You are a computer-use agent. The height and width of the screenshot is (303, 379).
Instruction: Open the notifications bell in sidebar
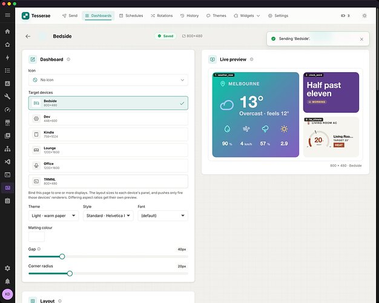click(7, 281)
